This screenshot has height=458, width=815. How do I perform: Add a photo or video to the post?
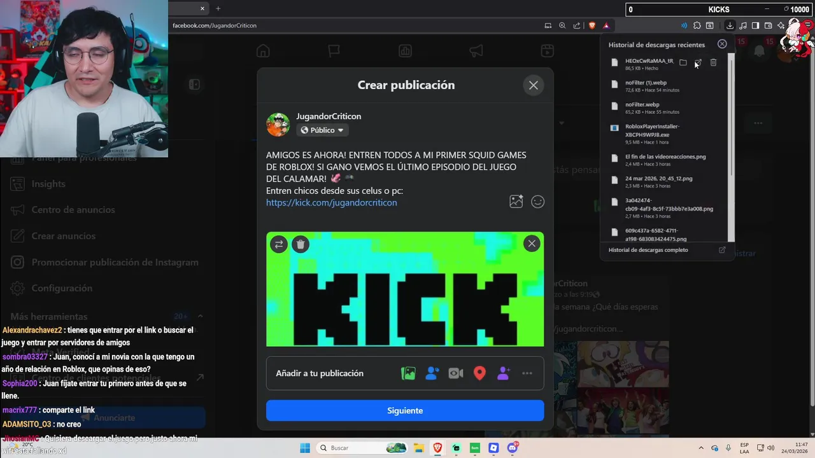pyautogui.click(x=408, y=373)
